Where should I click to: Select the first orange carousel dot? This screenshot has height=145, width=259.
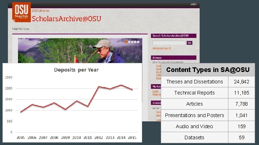point(126,42)
